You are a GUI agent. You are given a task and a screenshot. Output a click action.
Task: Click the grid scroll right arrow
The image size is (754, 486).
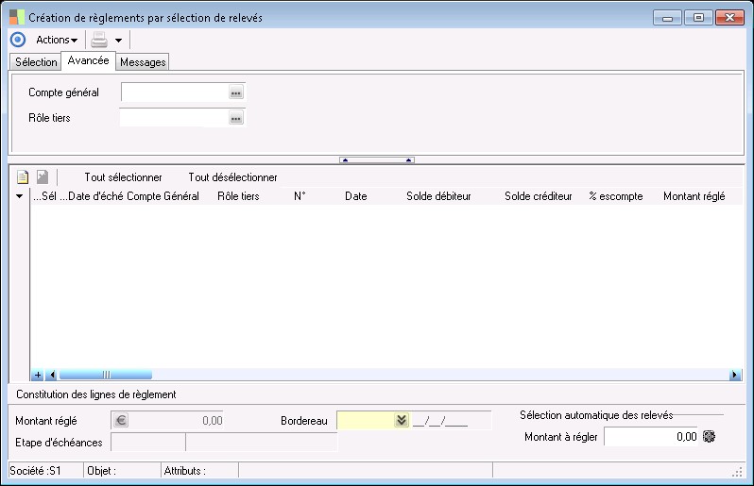pos(735,375)
